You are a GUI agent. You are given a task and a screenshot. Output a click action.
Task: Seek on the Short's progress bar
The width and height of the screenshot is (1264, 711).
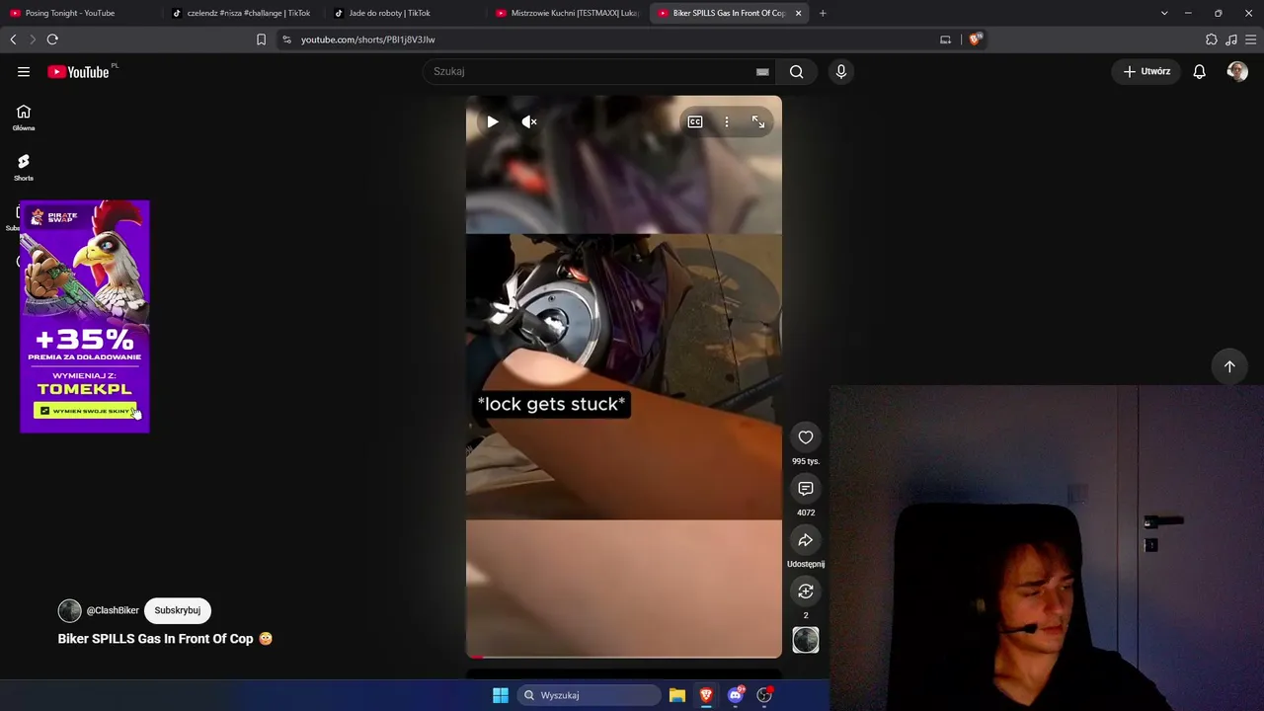(x=624, y=656)
